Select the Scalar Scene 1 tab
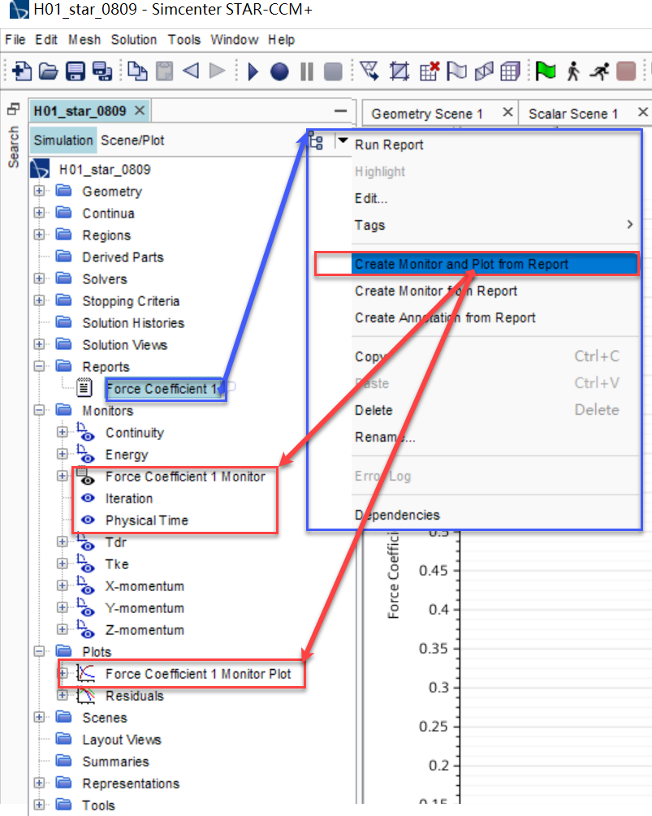The width and height of the screenshot is (652, 816). (x=573, y=114)
